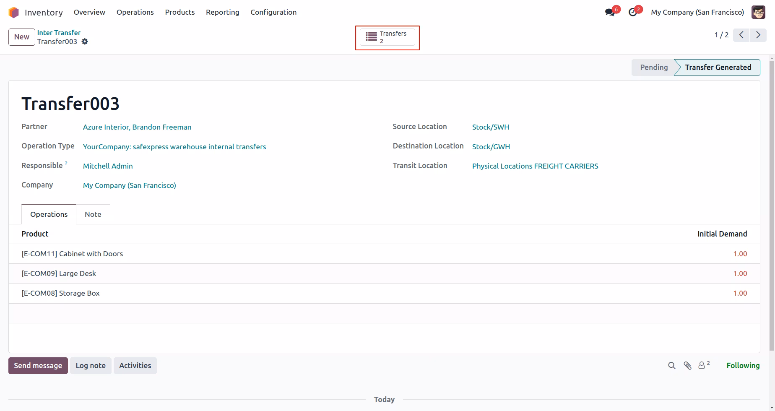
Task: Open the gear actions menu beside Transfer003
Action: click(85, 42)
